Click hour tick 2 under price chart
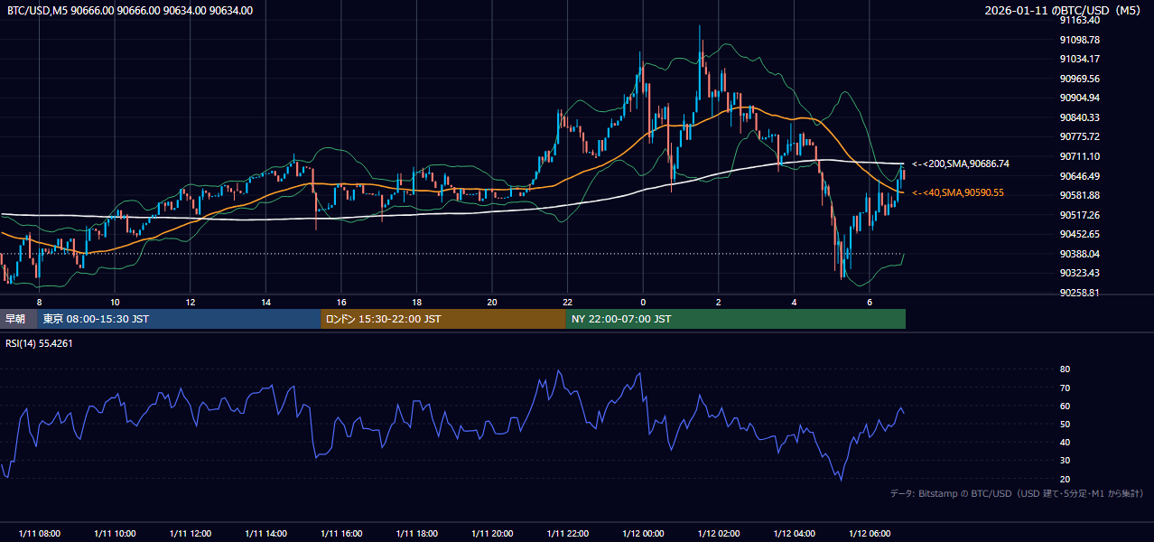The height and width of the screenshot is (542, 1154). tap(718, 302)
